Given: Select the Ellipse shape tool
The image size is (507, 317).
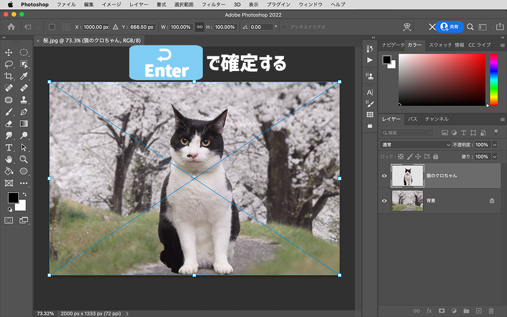Looking at the screenshot, I should click(24, 171).
